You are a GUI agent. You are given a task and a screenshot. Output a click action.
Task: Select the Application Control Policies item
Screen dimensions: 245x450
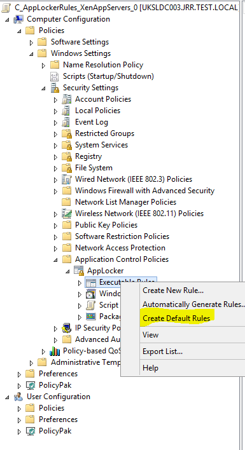pyautogui.click(x=122, y=259)
